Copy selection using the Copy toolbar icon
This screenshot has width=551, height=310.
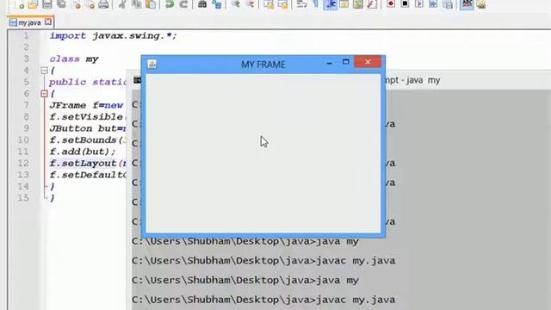coord(136,4)
